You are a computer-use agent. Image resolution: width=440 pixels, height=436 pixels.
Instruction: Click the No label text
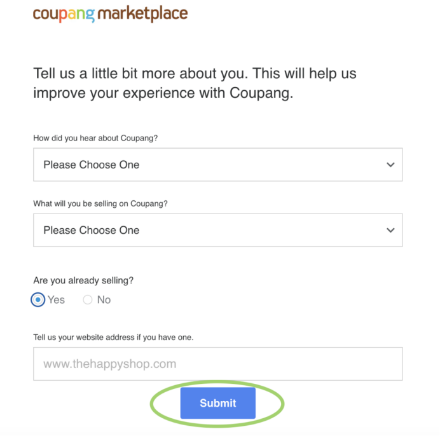tap(104, 299)
